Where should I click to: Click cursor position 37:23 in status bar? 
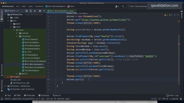154,99
